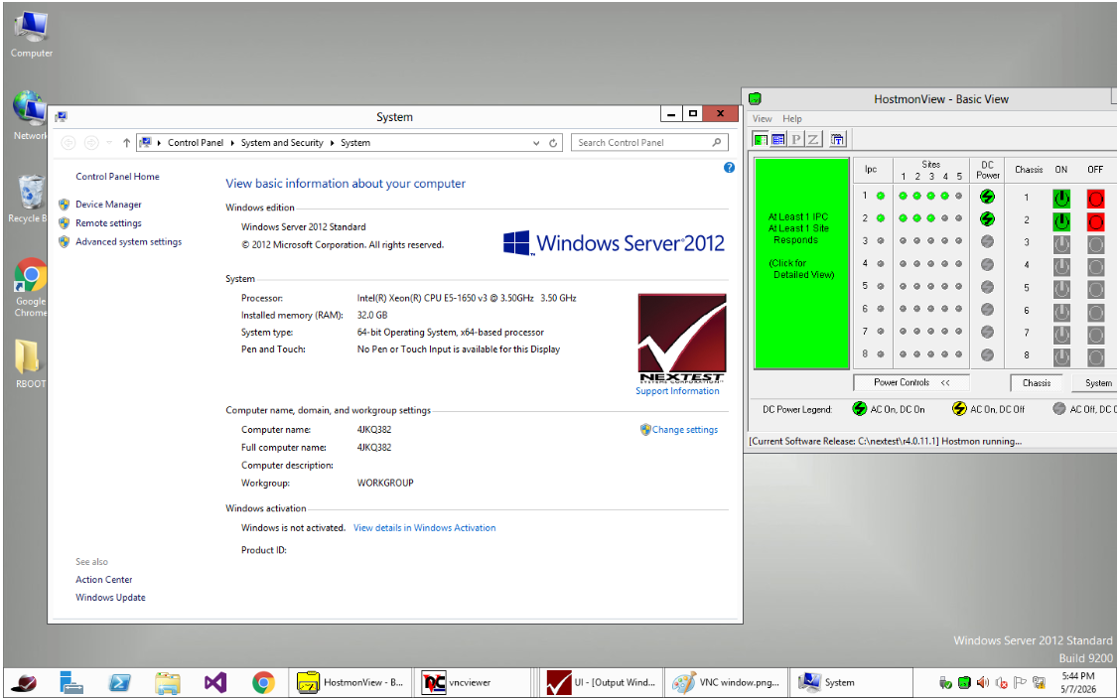
Task: Open the View menu in HostmonView
Action: tap(762, 118)
